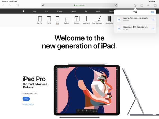Select the iPad mini product icon

pos(67,21)
